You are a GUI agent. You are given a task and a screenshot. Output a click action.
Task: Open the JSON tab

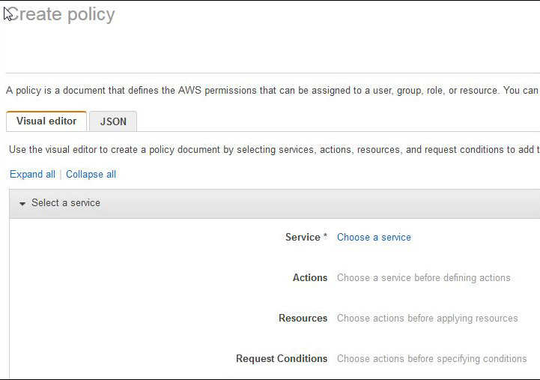point(113,122)
